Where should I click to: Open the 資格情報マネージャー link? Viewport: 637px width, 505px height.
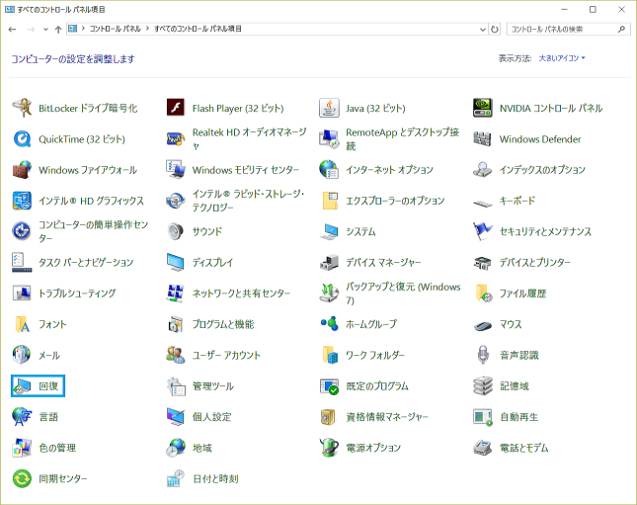coord(387,417)
